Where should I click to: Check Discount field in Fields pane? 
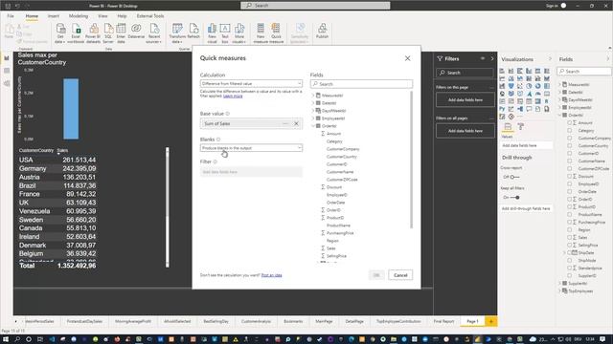[570, 176]
